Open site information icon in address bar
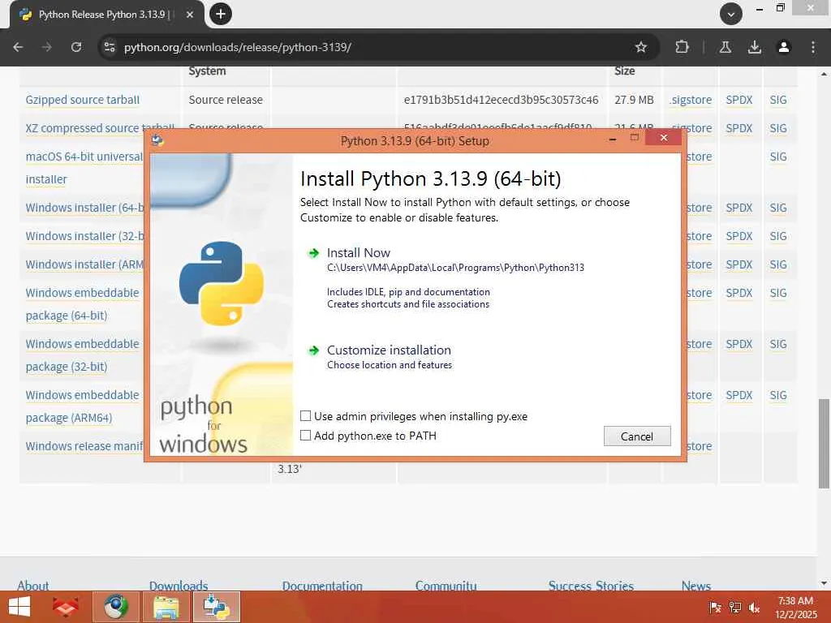Viewport: 831px width, 623px height. click(110, 47)
